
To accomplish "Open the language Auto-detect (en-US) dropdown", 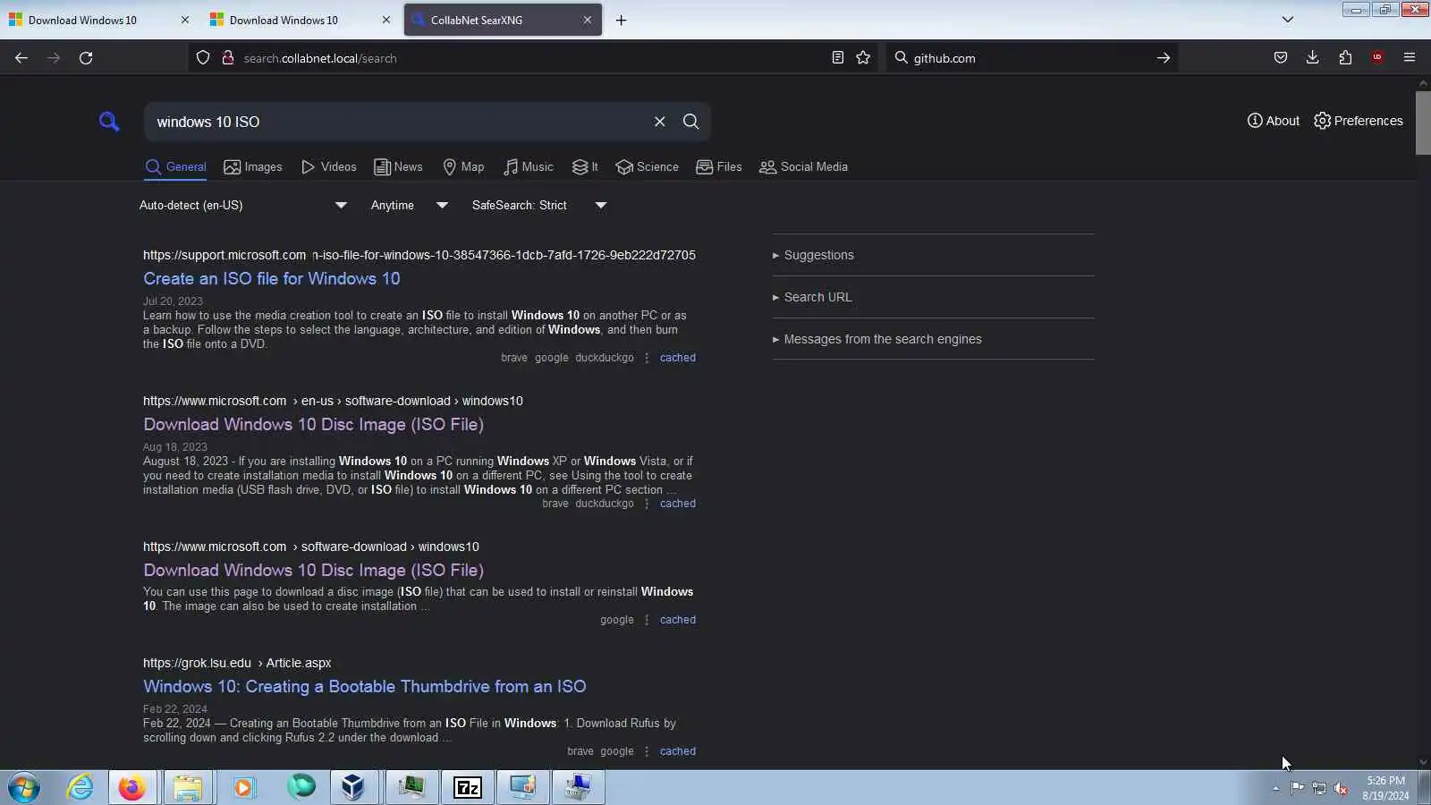I will click(243, 206).
